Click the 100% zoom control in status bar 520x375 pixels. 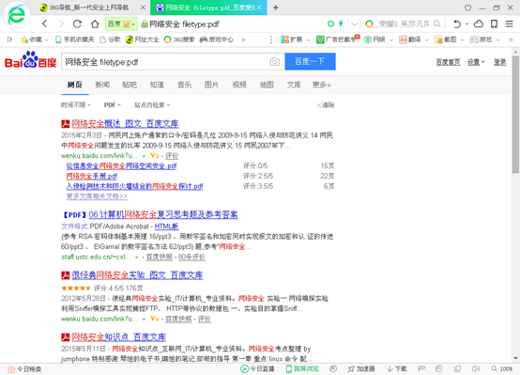(502, 368)
